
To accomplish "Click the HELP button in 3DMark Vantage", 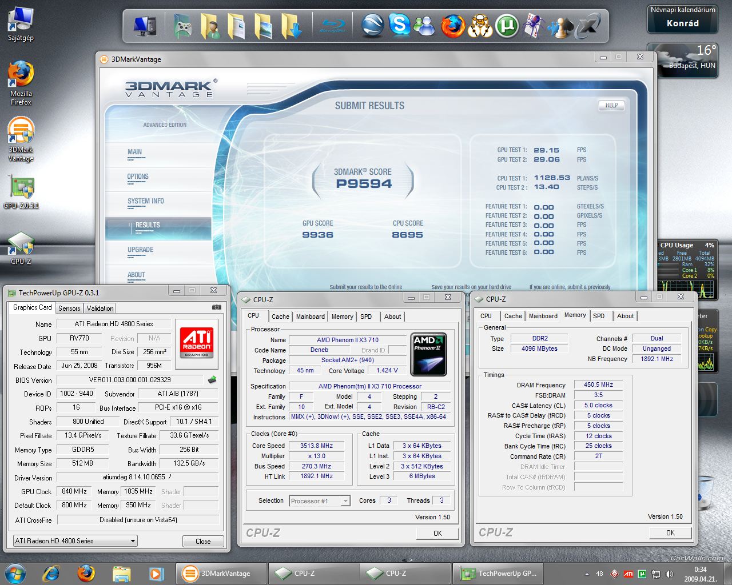I will (611, 106).
